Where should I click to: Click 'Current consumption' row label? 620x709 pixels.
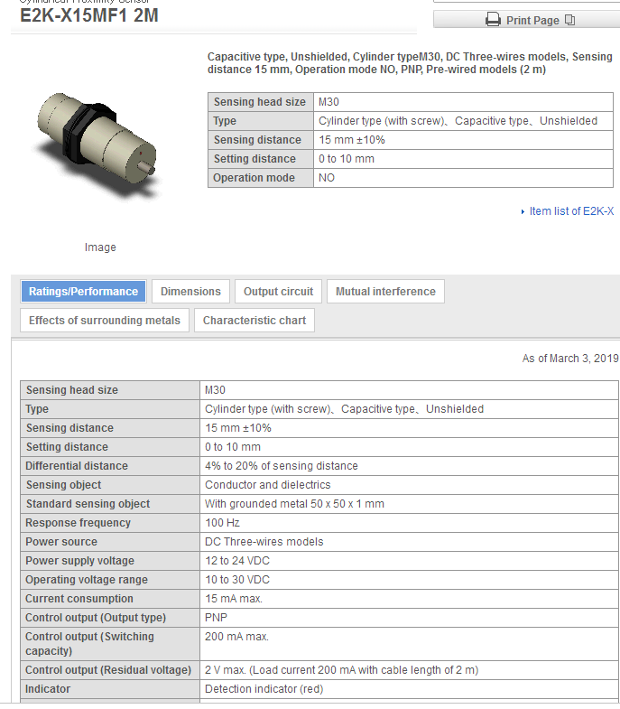[x=79, y=599]
